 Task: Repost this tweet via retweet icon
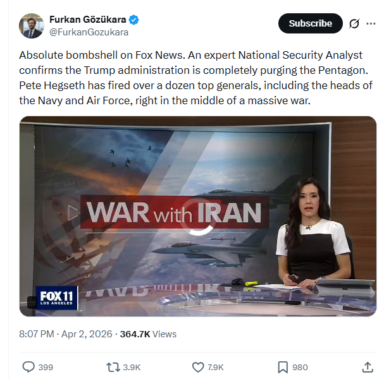113,367
